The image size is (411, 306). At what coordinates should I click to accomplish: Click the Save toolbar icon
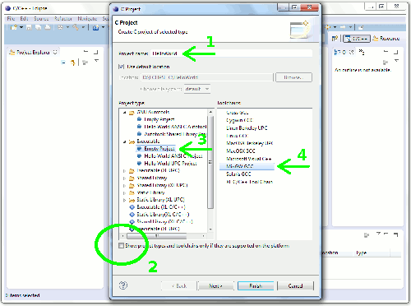point(29,27)
